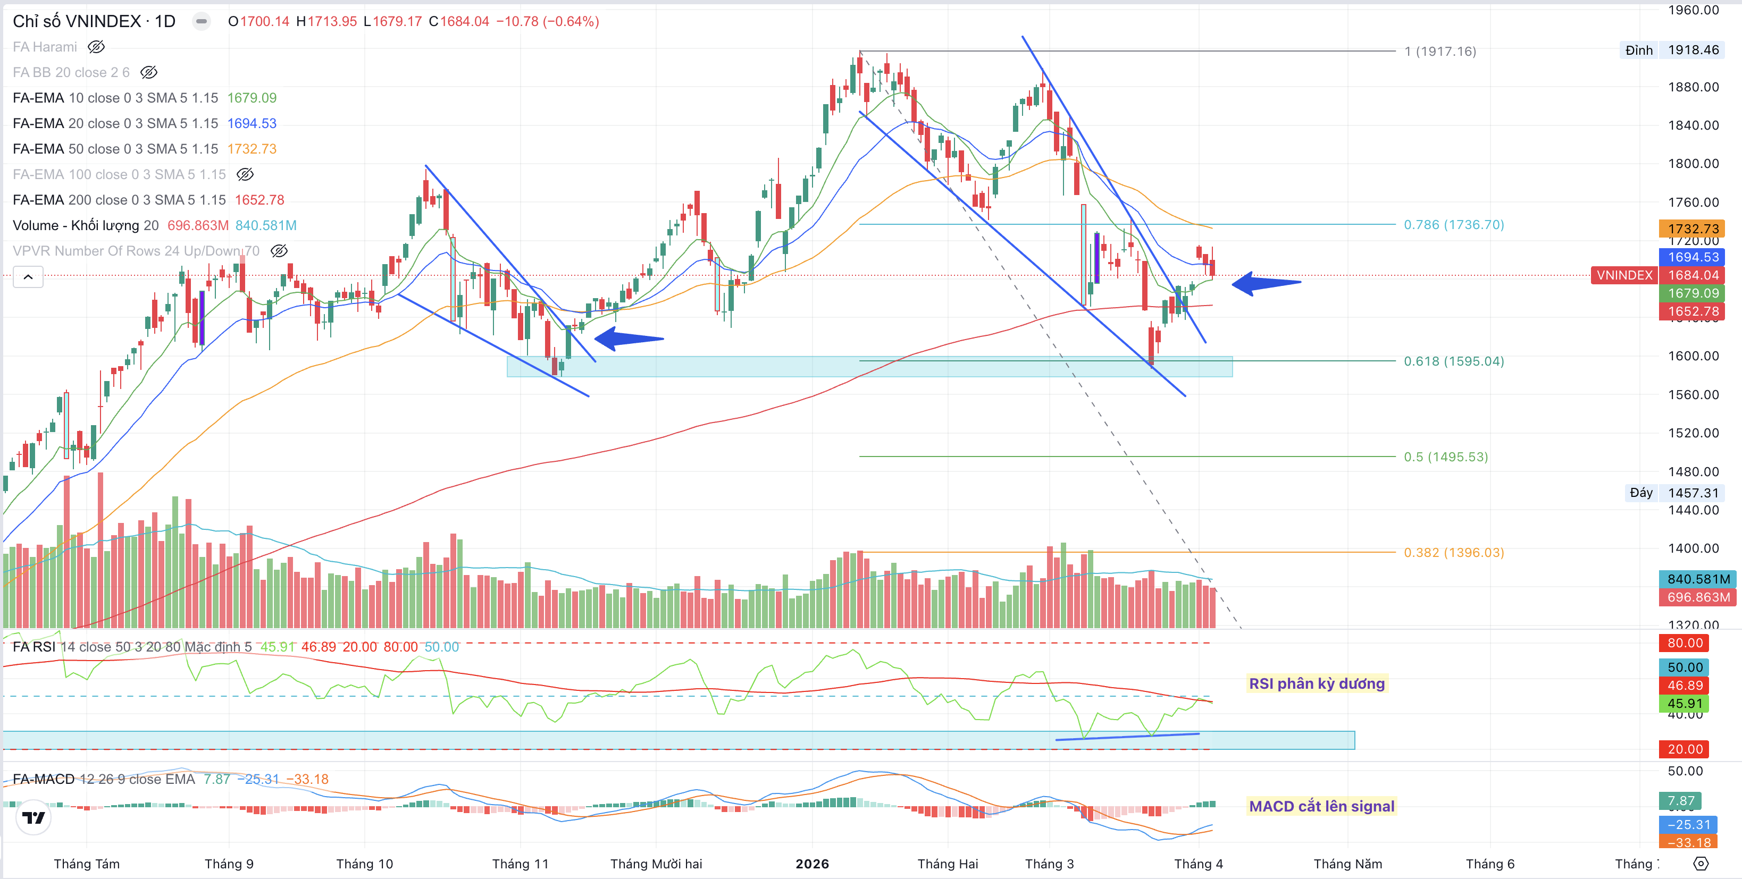1742x879 pixels.
Task: Toggle visibility of FA-EMA 100 indicator
Action: pos(245,174)
